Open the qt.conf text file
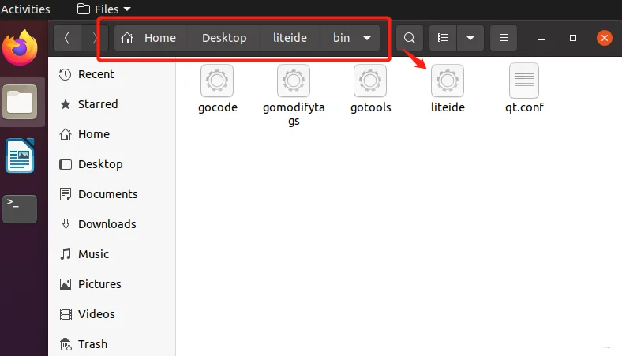Image resolution: width=622 pixels, height=356 pixels. pos(524,89)
